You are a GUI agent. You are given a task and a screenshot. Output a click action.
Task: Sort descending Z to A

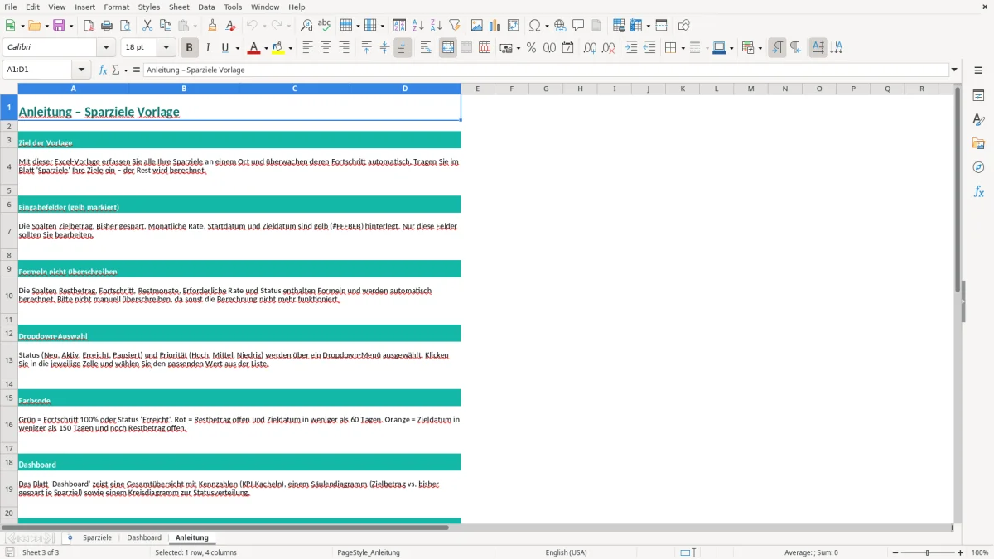coord(436,26)
